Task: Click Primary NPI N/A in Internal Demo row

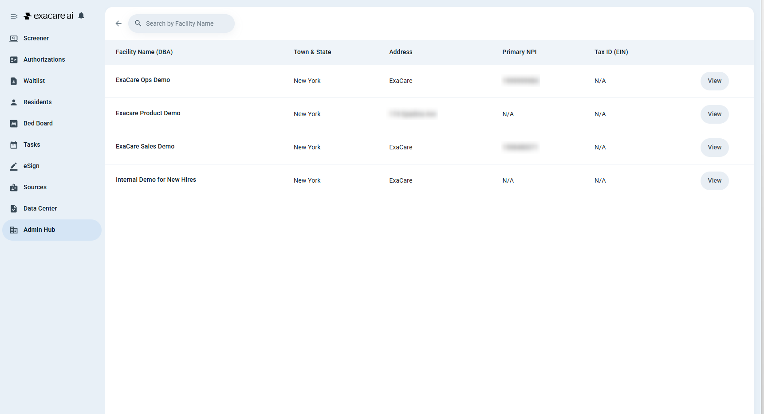Action: click(x=508, y=180)
